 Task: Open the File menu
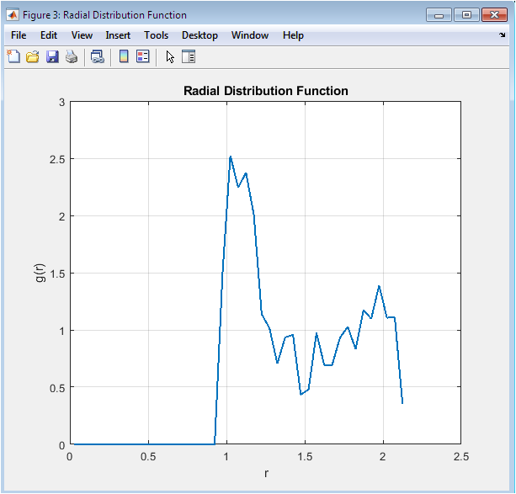[19, 35]
